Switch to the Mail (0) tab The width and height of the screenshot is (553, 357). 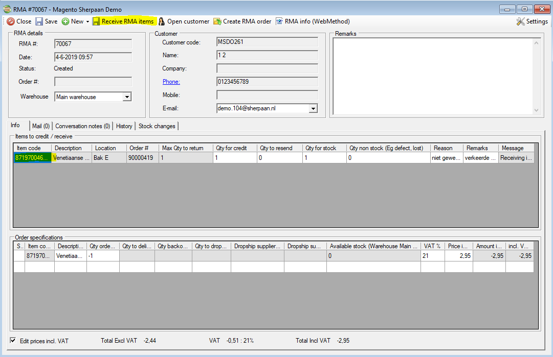(x=41, y=126)
